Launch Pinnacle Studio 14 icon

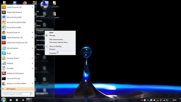pos(4,33)
